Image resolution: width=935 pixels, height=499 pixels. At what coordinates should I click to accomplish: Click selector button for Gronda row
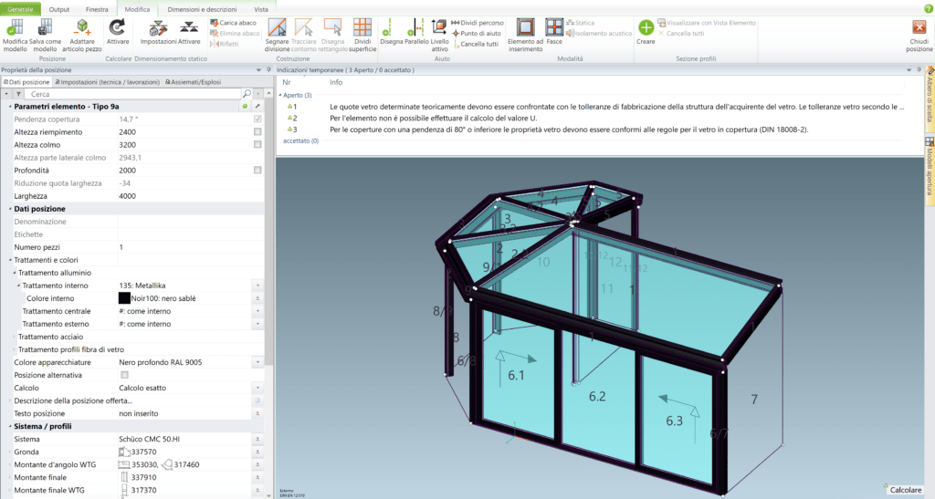click(x=257, y=452)
